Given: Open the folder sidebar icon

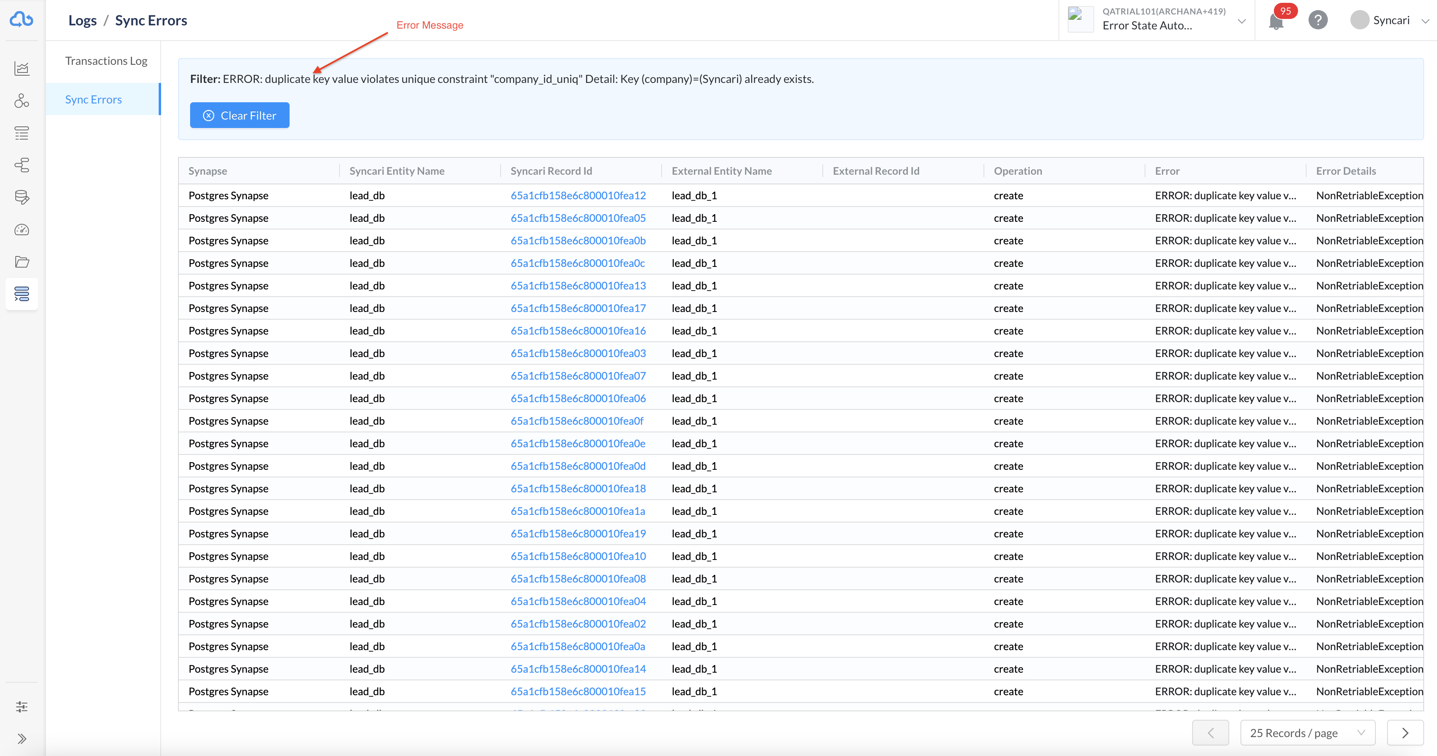Looking at the screenshot, I should pyautogui.click(x=22, y=262).
